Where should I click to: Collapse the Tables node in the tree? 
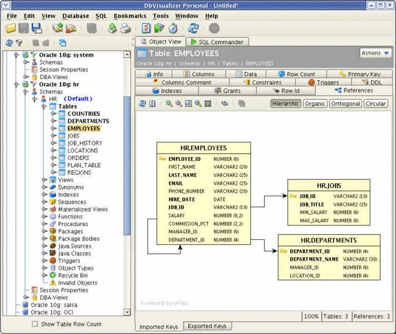pos(44,106)
